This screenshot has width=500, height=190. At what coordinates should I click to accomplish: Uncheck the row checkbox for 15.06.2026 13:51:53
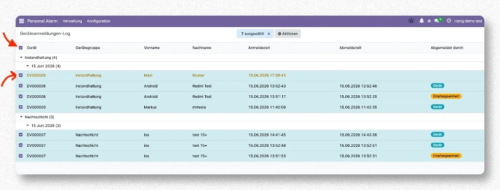pyautogui.click(x=21, y=156)
